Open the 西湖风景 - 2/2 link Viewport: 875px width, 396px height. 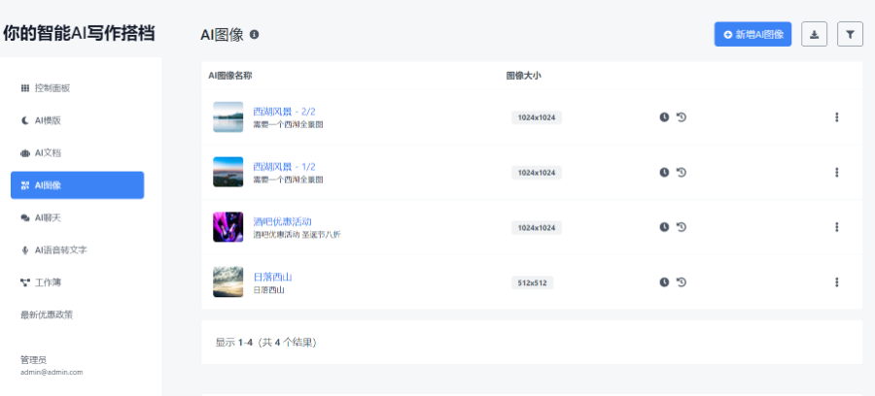click(284, 112)
